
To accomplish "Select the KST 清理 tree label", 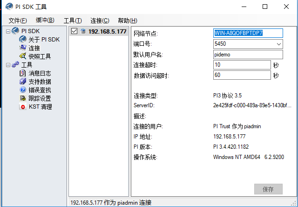I will [x=41, y=107].
